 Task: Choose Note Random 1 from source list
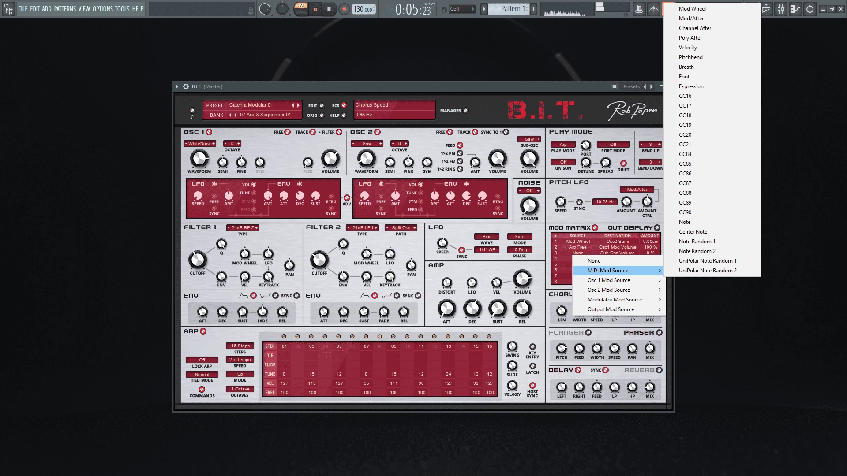[712, 242]
